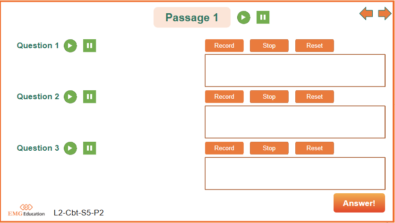Go to next slide with right arrow
This screenshot has width=395, height=223.
(385, 14)
